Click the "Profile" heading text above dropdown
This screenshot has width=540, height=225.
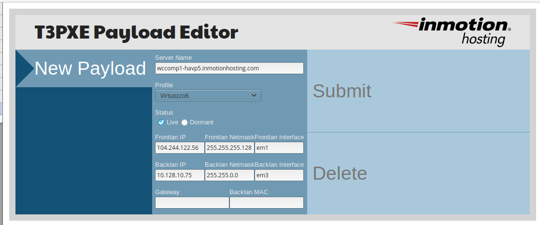click(x=164, y=85)
